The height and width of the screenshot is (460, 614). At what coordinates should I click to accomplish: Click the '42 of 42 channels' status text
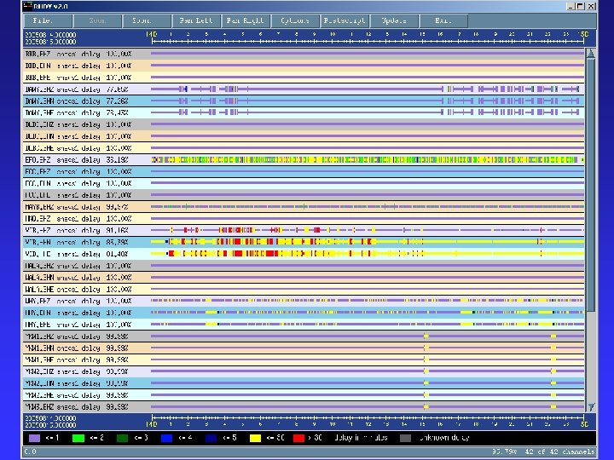[559, 451]
